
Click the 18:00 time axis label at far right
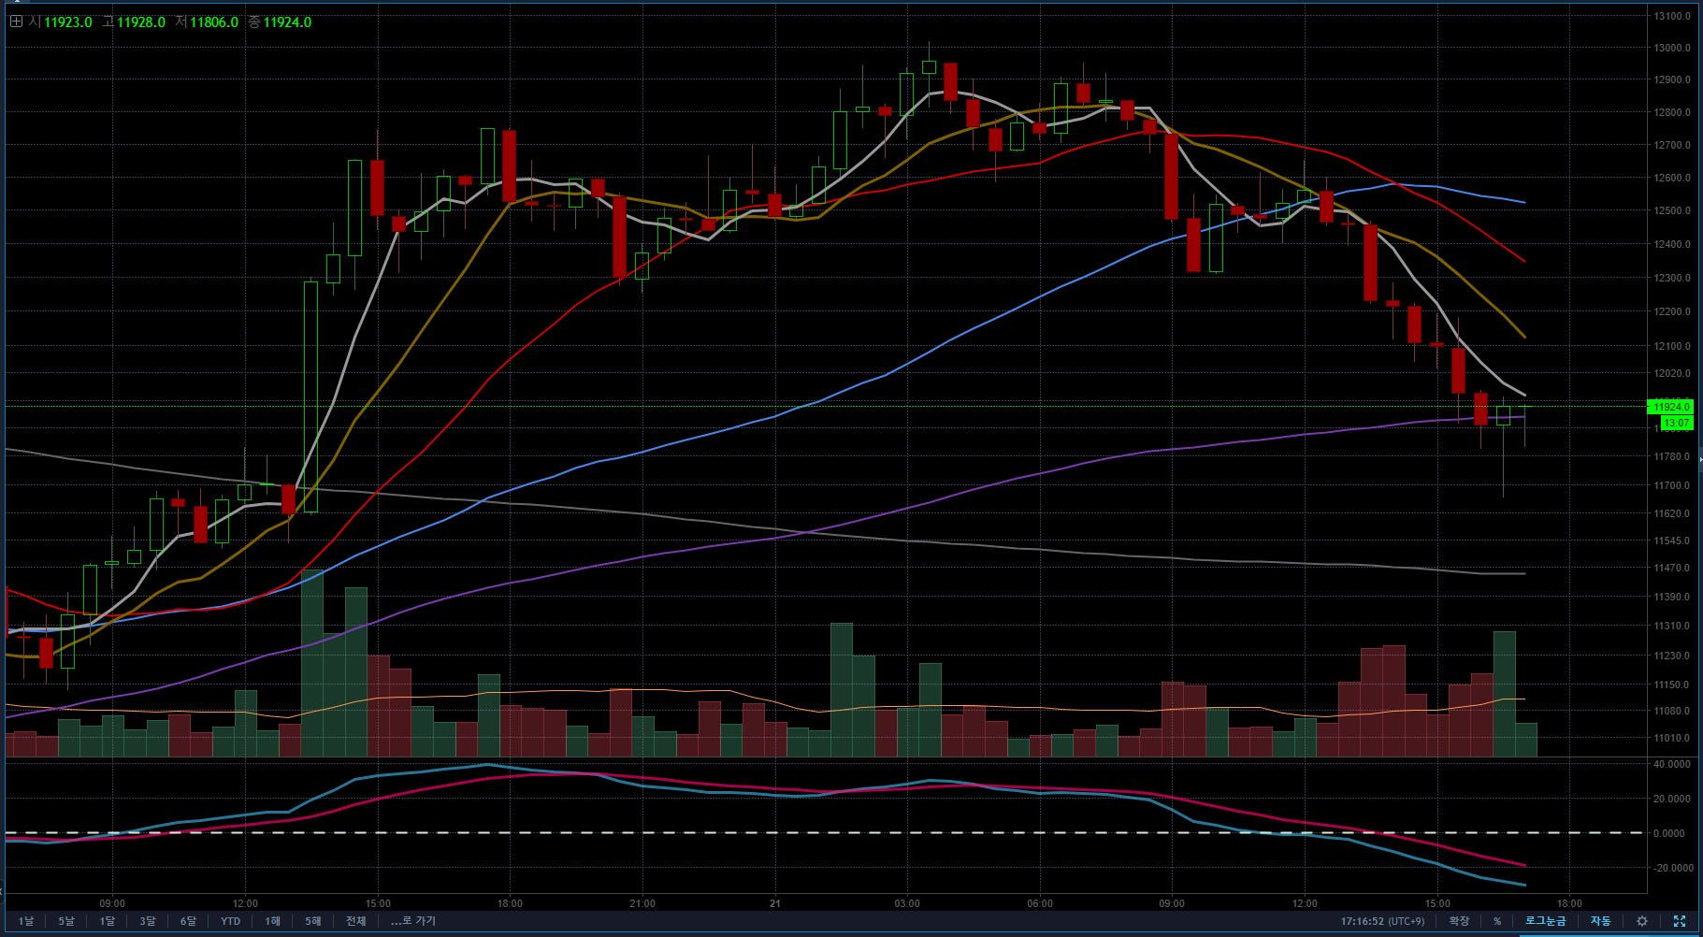[x=1569, y=903]
